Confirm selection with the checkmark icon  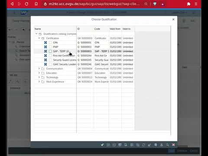(x=102, y=145)
